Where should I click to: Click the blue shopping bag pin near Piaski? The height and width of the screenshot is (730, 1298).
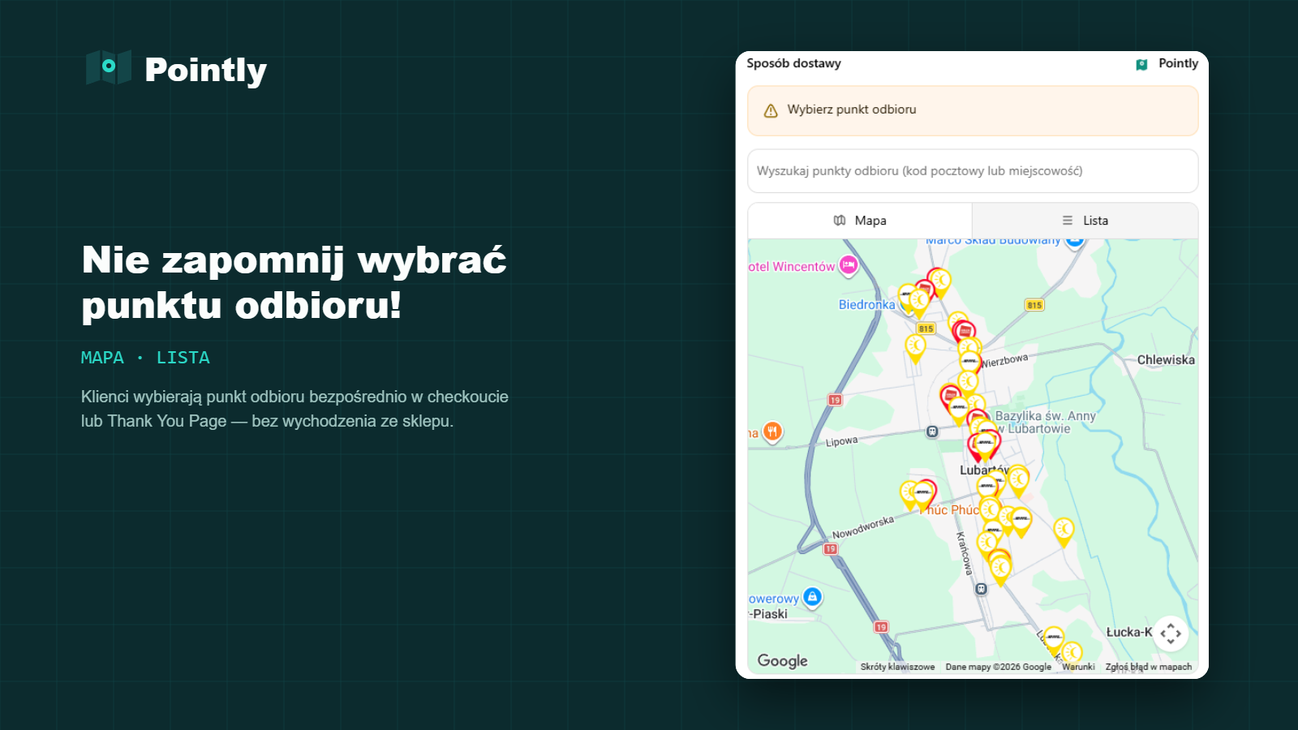click(x=812, y=598)
